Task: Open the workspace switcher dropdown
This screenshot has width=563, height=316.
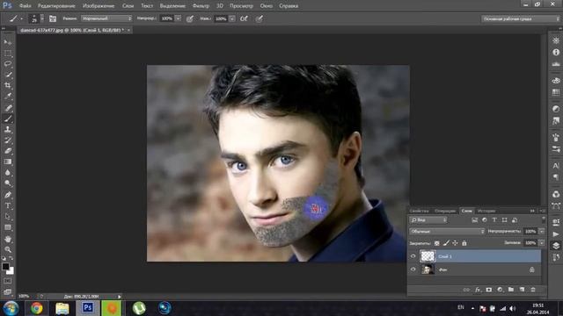Action: [520, 18]
